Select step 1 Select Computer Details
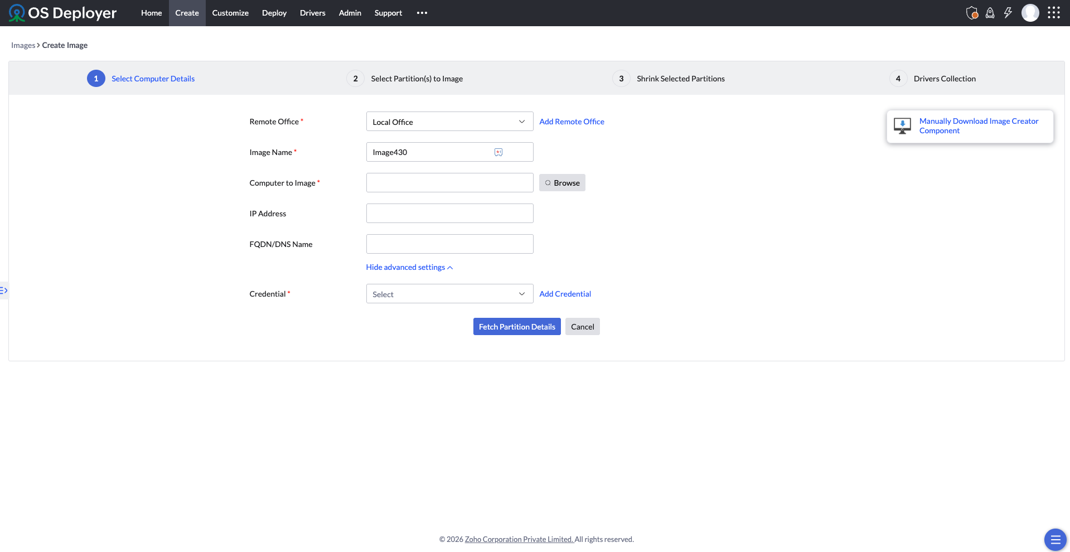This screenshot has width=1070, height=552. [x=141, y=79]
